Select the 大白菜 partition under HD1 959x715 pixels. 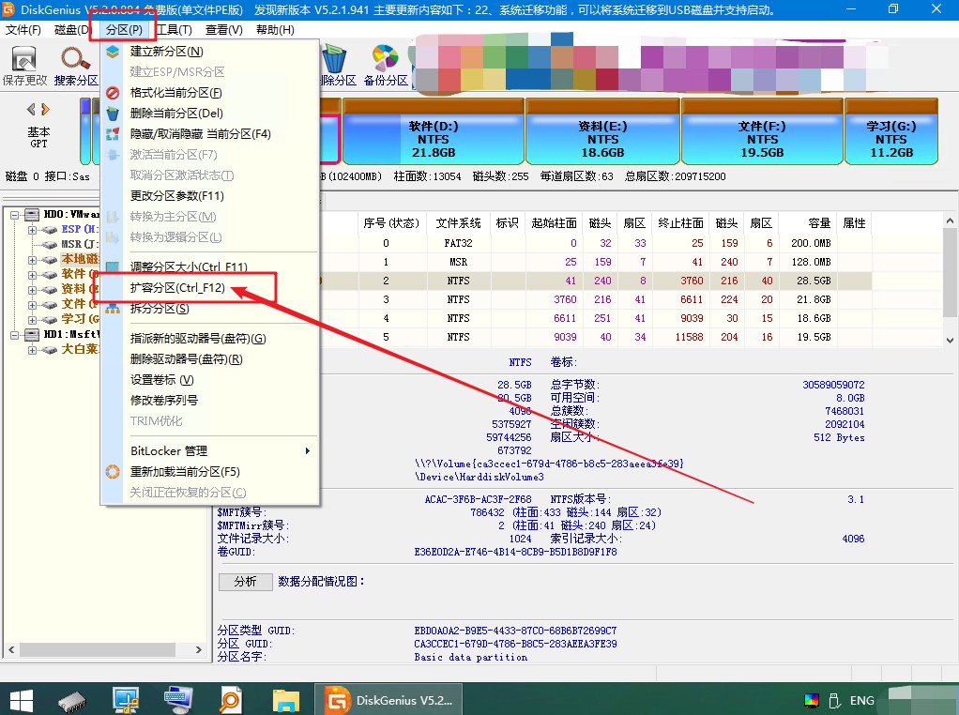[80, 349]
